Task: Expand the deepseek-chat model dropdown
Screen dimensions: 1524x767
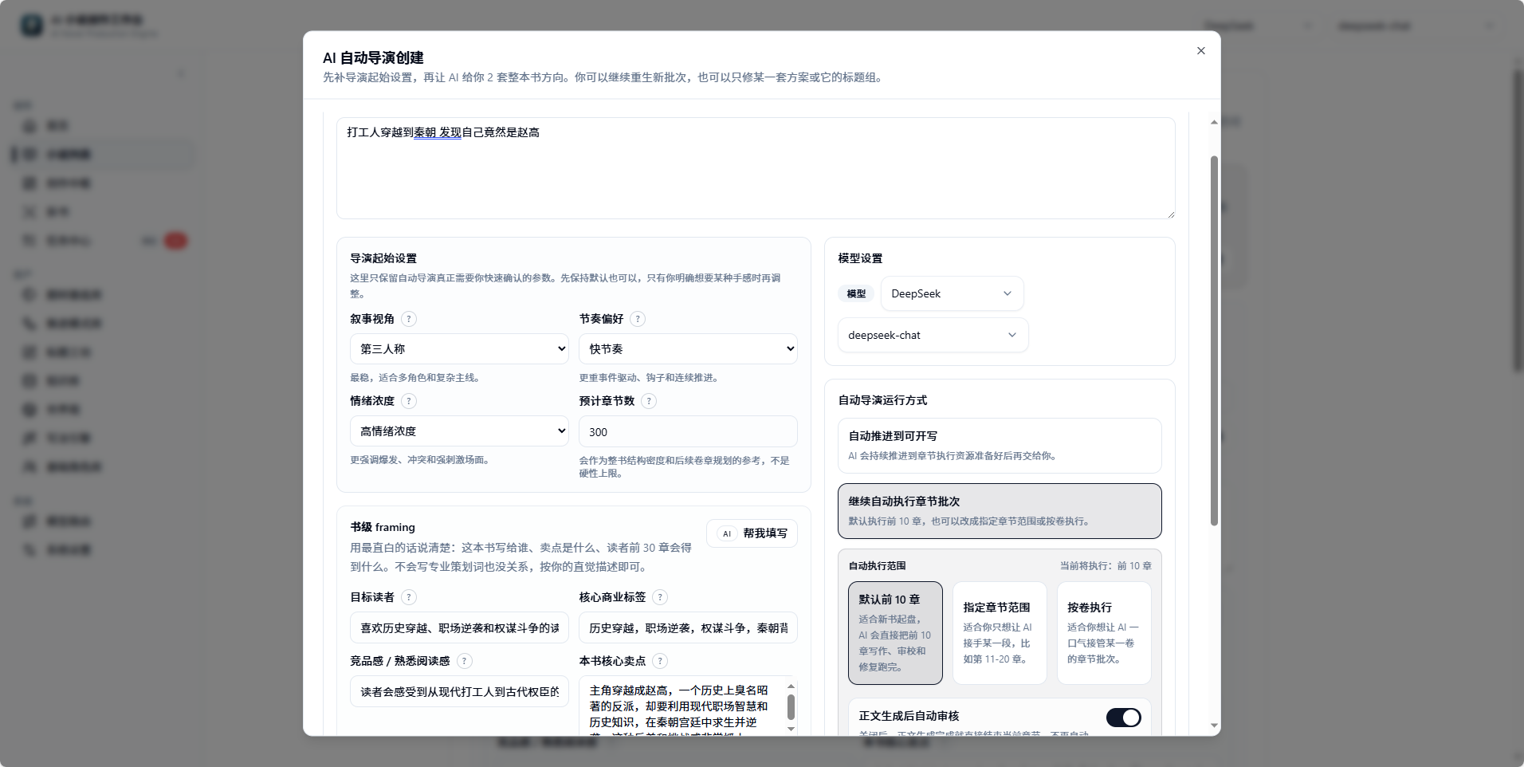Action: 933,335
